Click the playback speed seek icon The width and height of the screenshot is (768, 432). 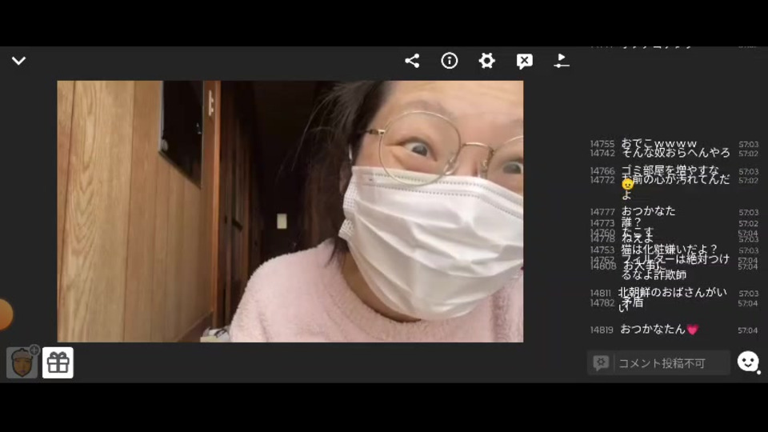(562, 61)
